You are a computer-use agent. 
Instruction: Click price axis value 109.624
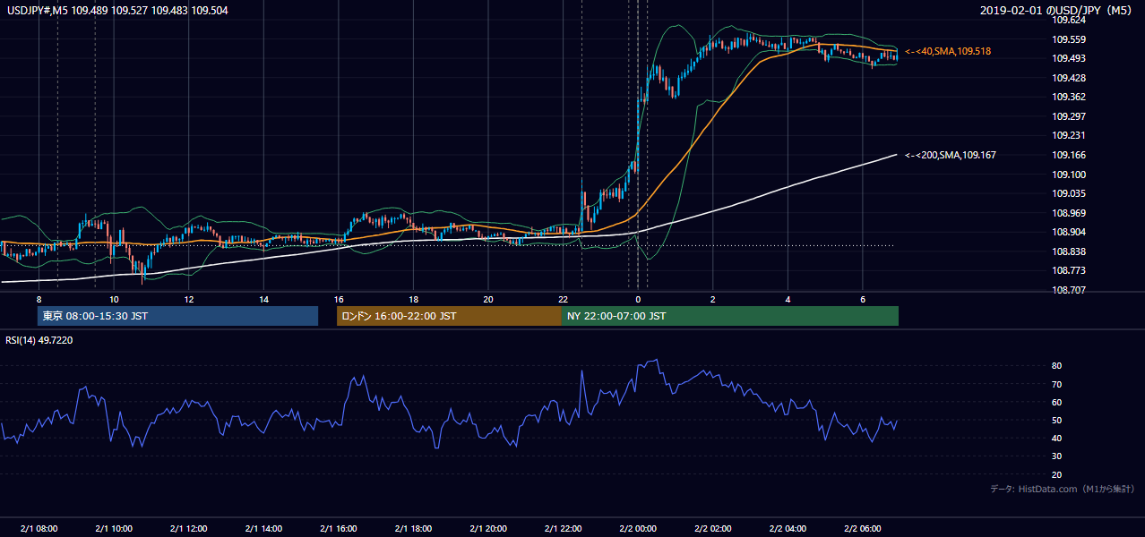tap(1070, 20)
